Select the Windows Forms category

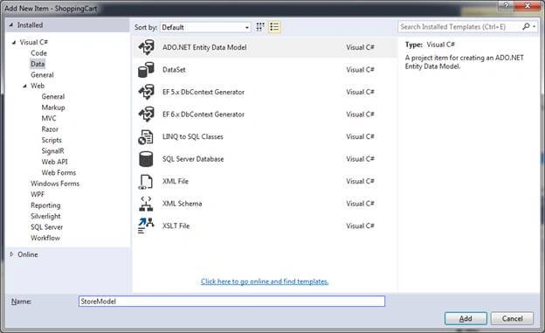[55, 184]
